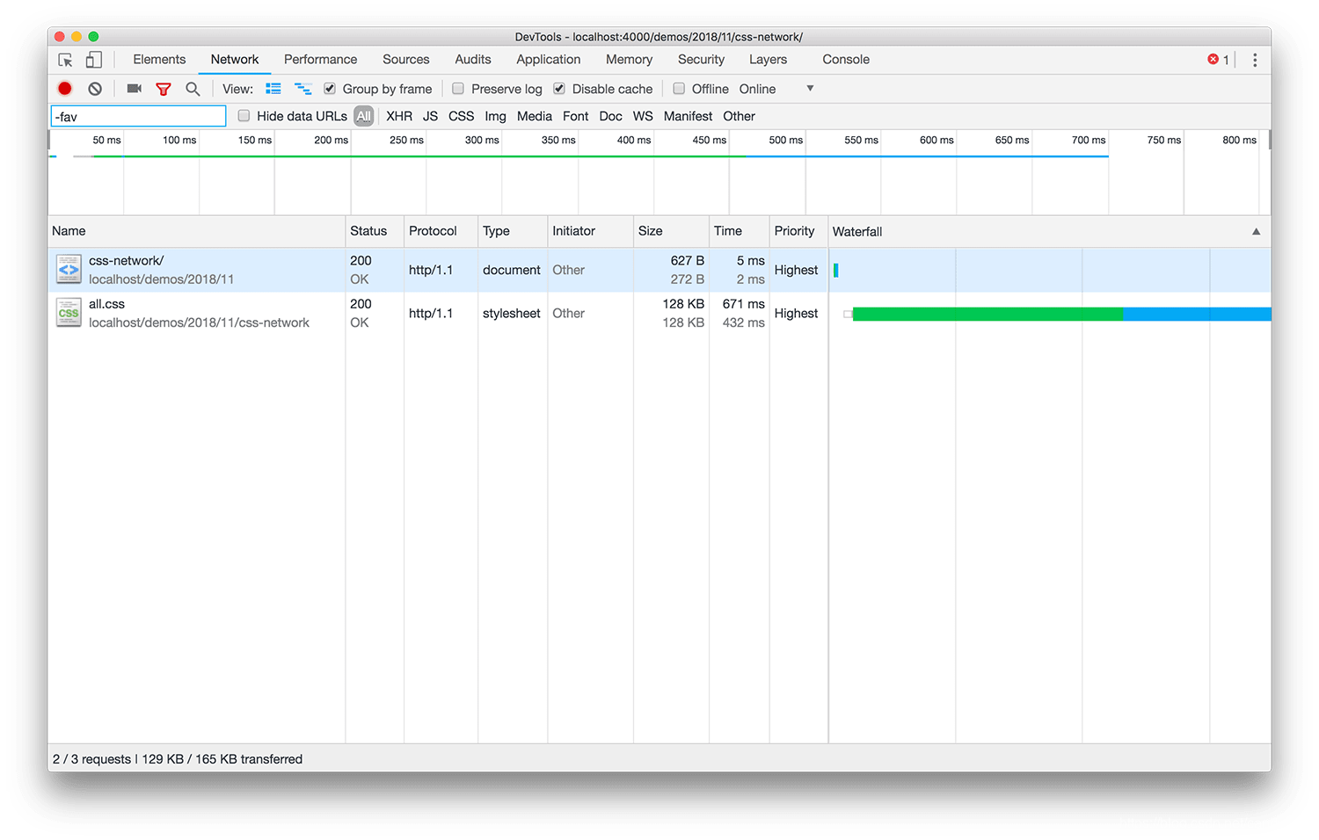Viewport: 1319px width, 840px height.
Task: Select the large request rows view icon
Action: coord(273,89)
